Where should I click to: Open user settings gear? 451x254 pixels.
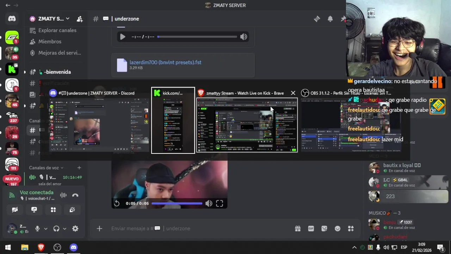(75, 229)
